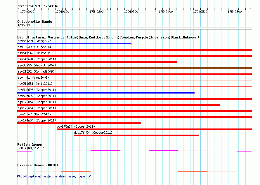The width and height of the screenshot is (260, 185).
Task: Click the Cytogenetic Bands track heading
Action: tap(35, 22)
